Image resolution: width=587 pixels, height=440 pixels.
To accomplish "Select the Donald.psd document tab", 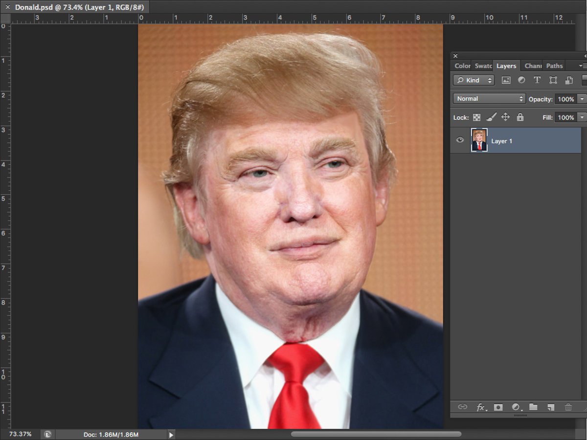I will tap(80, 7).
